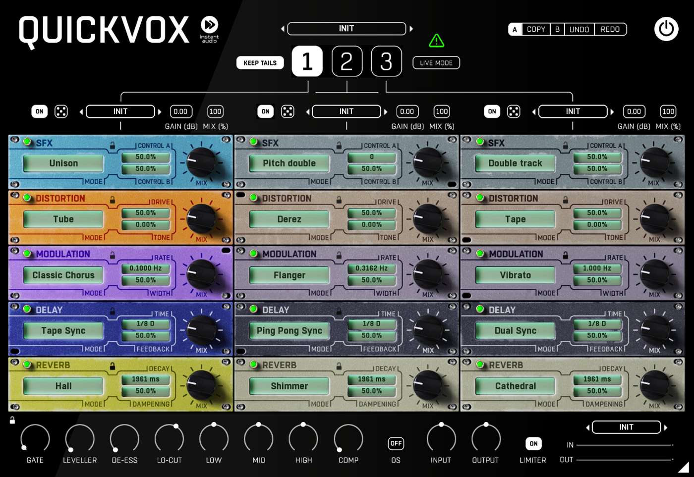Select chain tab 3
The width and height of the screenshot is (694, 477).
386,61
